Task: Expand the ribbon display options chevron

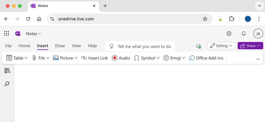Action: coord(258,59)
